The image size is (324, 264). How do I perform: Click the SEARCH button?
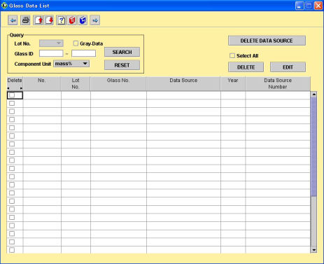click(x=122, y=52)
